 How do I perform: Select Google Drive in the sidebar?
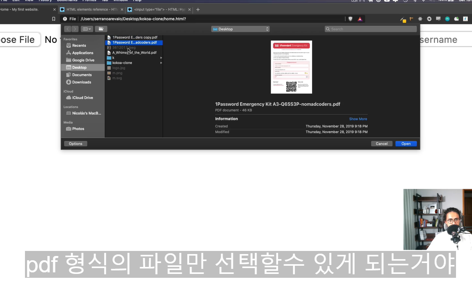(83, 60)
